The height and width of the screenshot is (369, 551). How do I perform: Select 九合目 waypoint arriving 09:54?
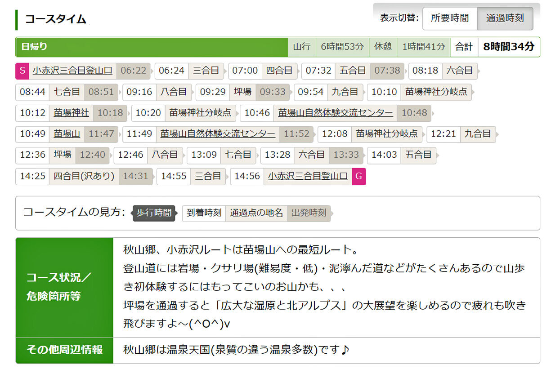pos(345,92)
